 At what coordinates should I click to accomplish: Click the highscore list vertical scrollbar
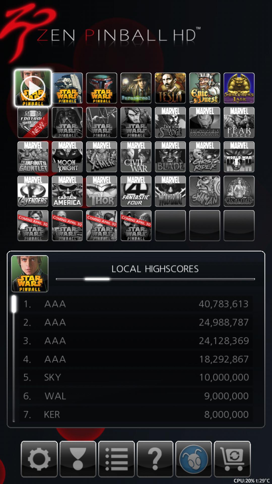click(14, 359)
